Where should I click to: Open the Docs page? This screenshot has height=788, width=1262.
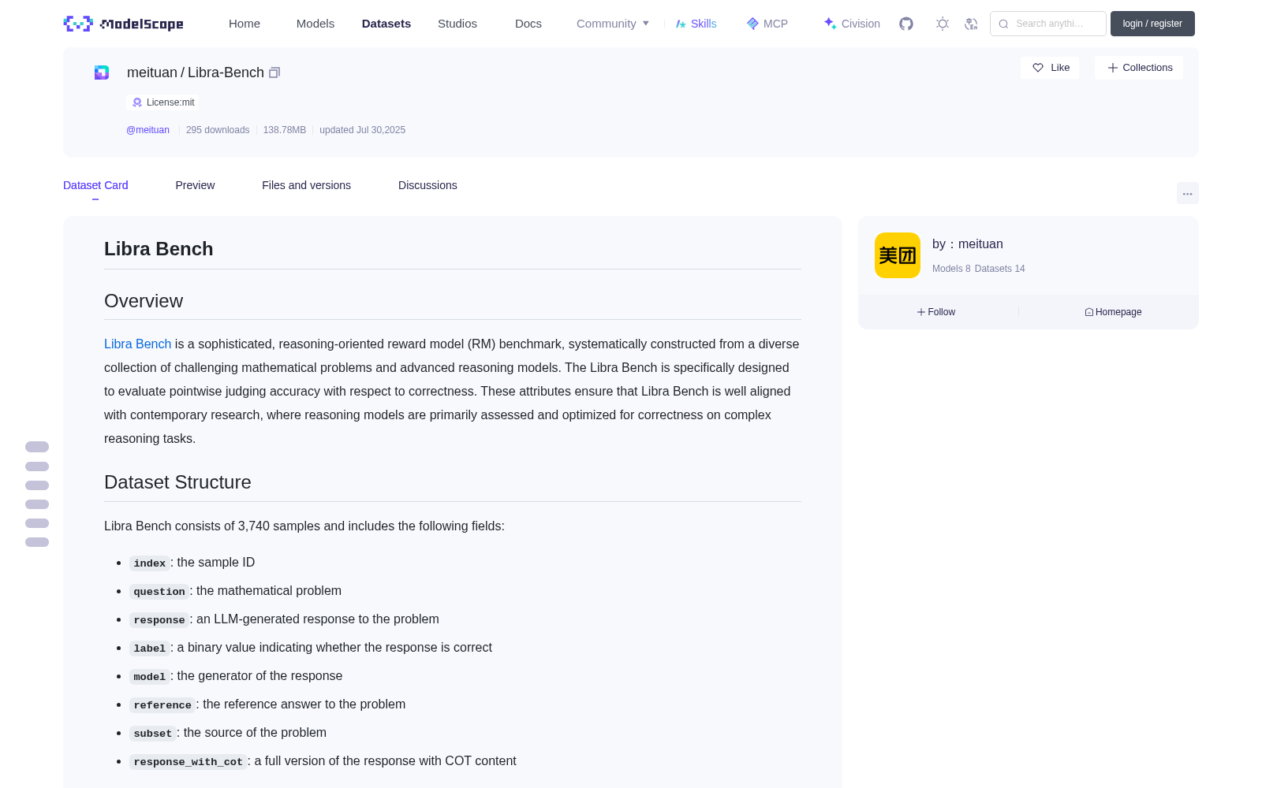(x=528, y=24)
